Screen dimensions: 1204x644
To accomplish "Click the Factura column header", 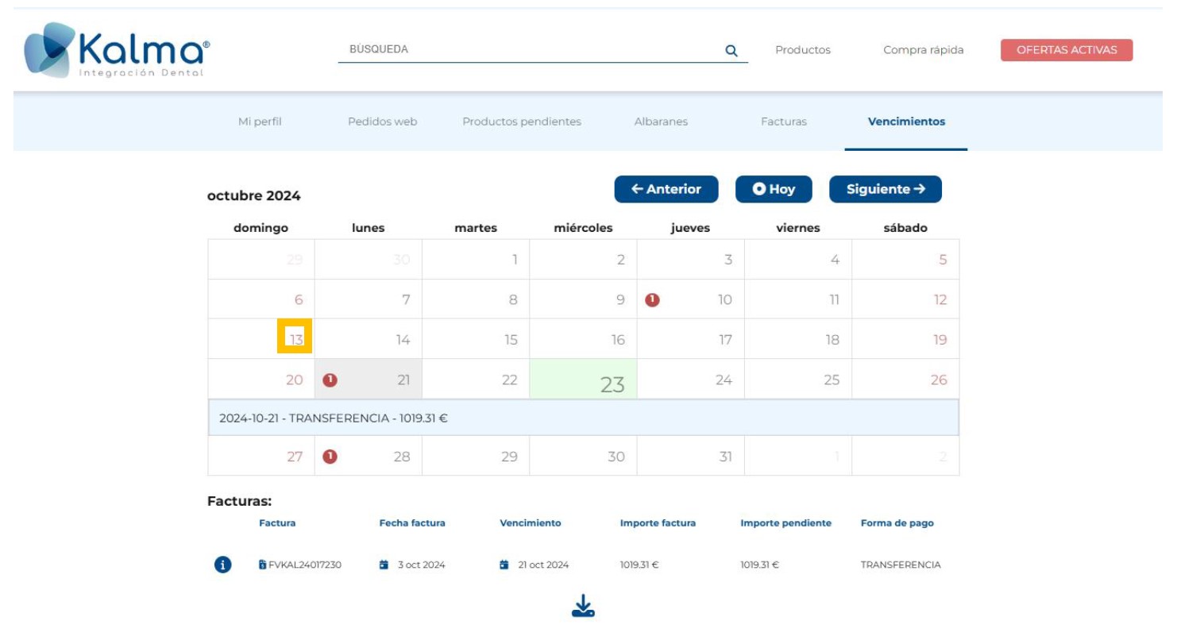I will pos(277,523).
